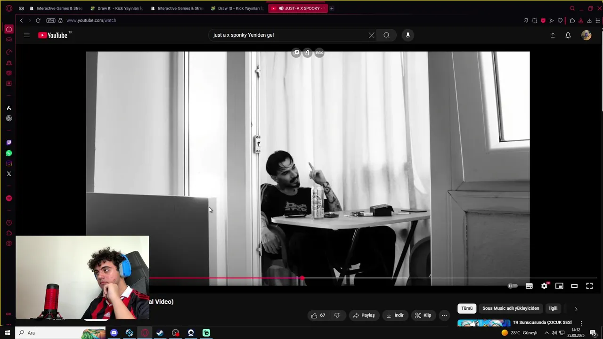Show more filter chips with right arrow
The height and width of the screenshot is (339, 603).
pyautogui.click(x=576, y=309)
